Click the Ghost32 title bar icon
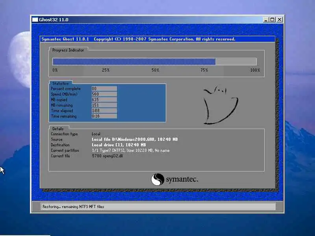The image size is (315, 236). (x=35, y=20)
